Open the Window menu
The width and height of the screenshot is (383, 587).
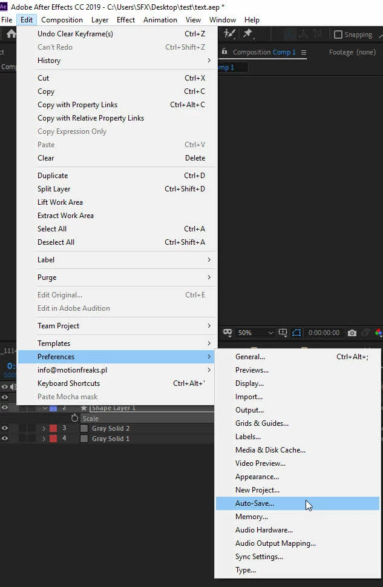click(223, 20)
